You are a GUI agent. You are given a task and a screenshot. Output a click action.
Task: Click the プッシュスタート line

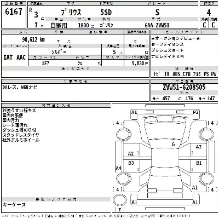tap(168, 50)
